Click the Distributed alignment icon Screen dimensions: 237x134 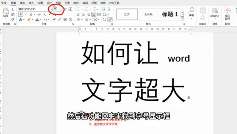point(99,15)
